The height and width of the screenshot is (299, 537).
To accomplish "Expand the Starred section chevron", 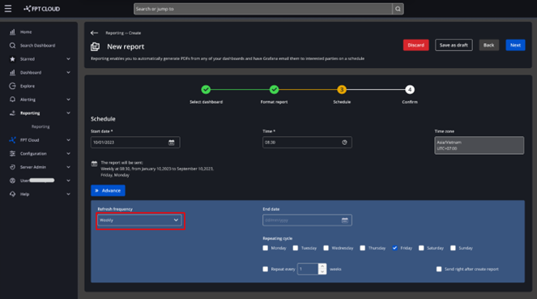I will click(x=69, y=59).
